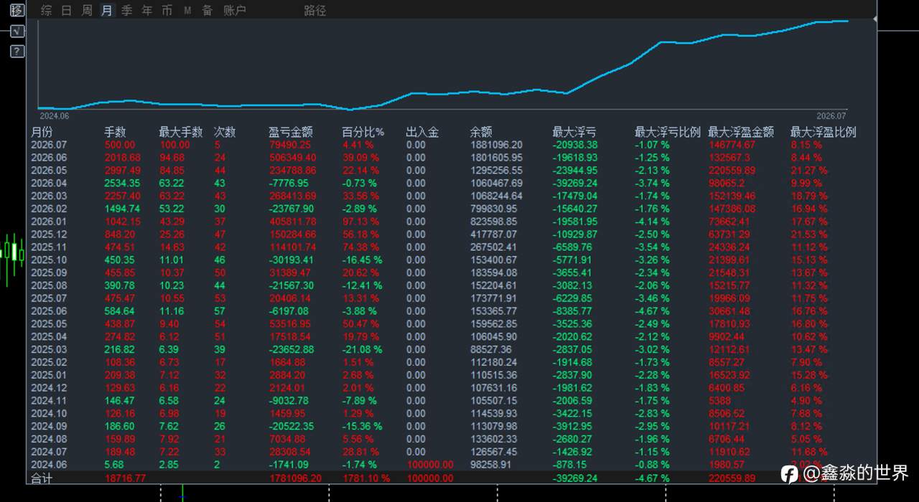Open the ? help icon
Image resolution: width=919 pixels, height=502 pixels.
(x=17, y=52)
